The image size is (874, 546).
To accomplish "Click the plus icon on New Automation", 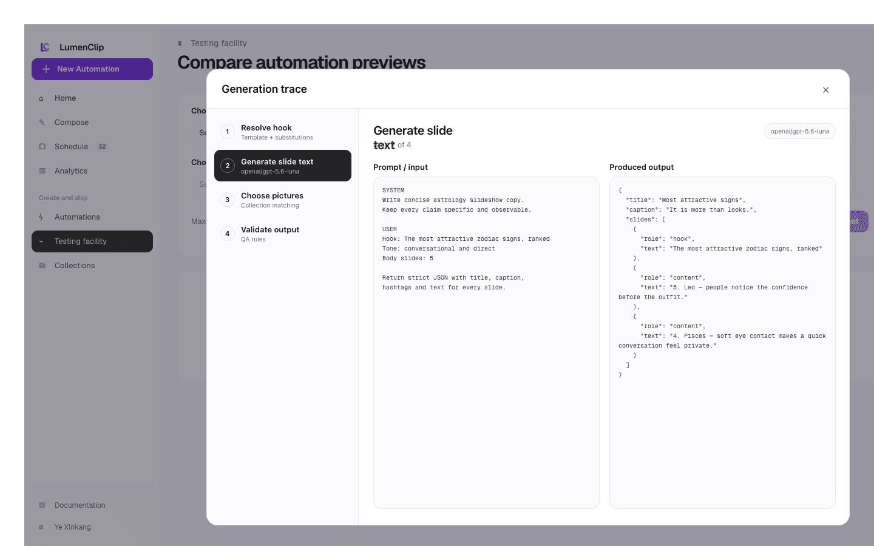I will coord(46,69).
